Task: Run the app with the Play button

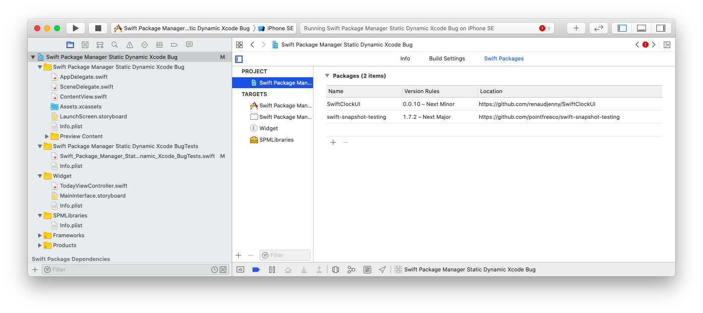Action: click(x=76, y=28)
